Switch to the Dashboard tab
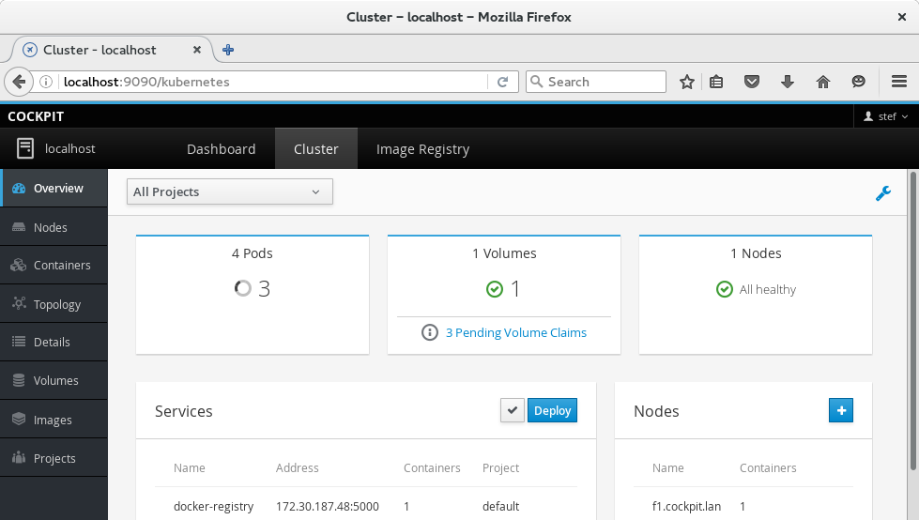The image size is (919, 520). (221, 149)
